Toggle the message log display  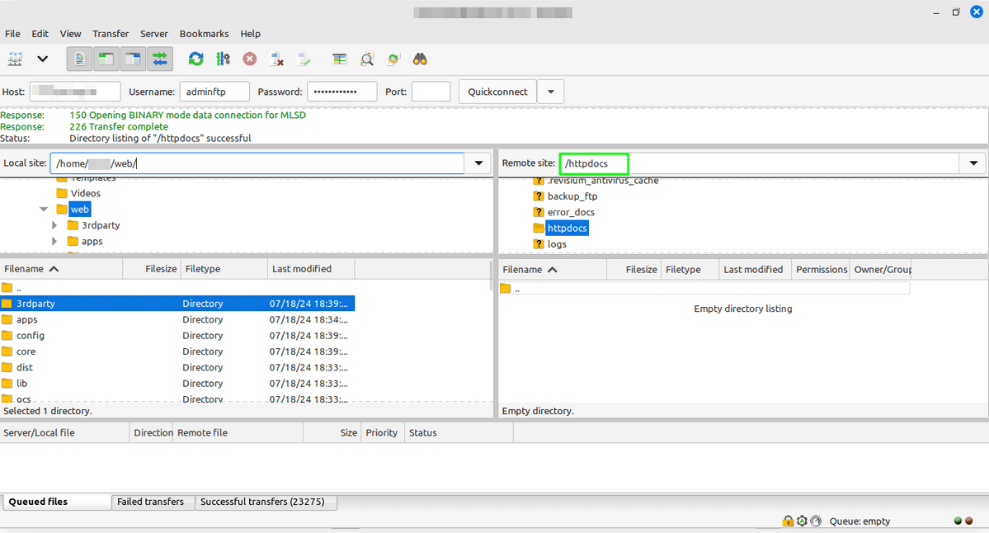pos(79,59)
